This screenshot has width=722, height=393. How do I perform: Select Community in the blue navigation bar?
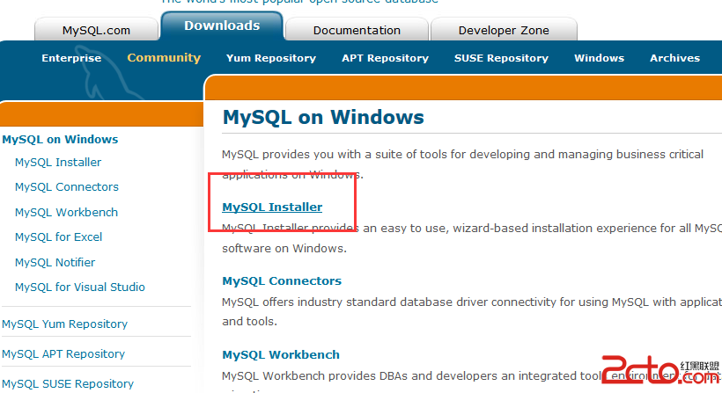tap(164, 58)
